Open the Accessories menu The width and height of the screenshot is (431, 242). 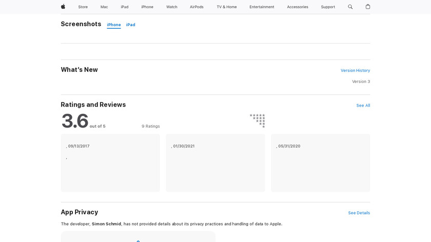click(298, 7)
